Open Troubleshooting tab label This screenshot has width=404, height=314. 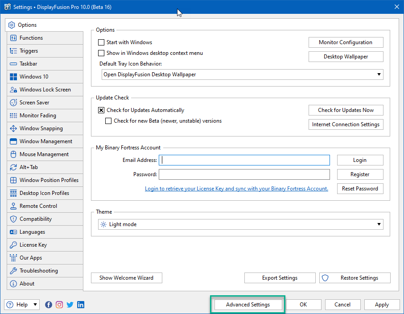[39, 271]
